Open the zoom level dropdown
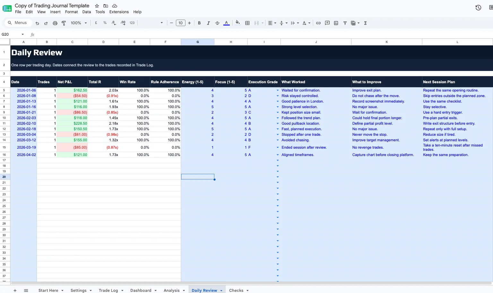This screenshot has width=493, height=293. click(x=79, y=23)
